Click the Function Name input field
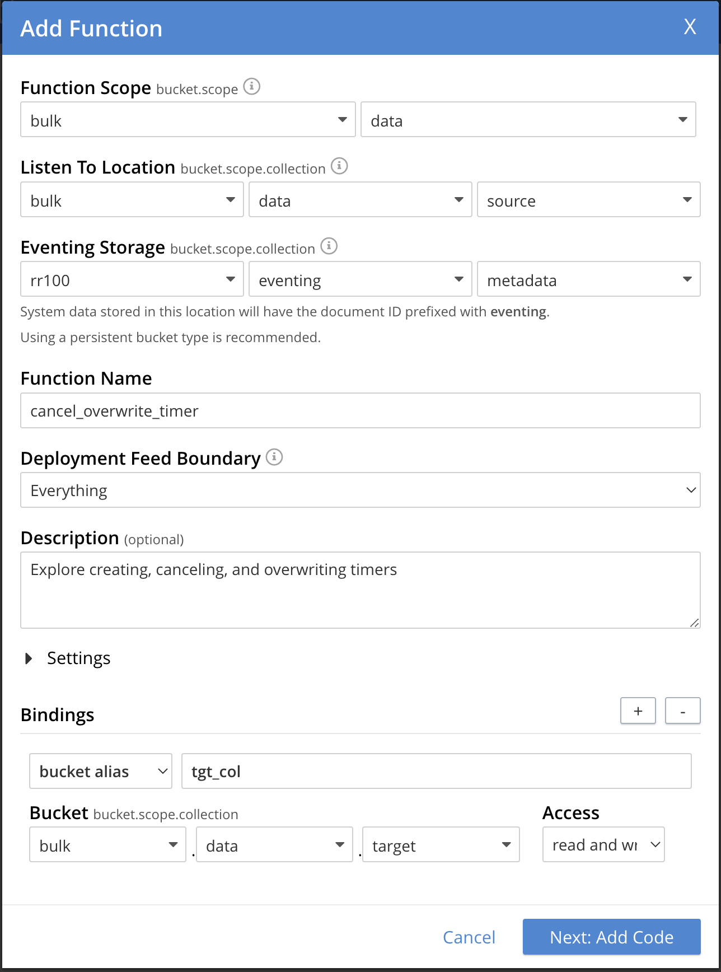Screen dimensions: 721x972 tap(360, 411)
